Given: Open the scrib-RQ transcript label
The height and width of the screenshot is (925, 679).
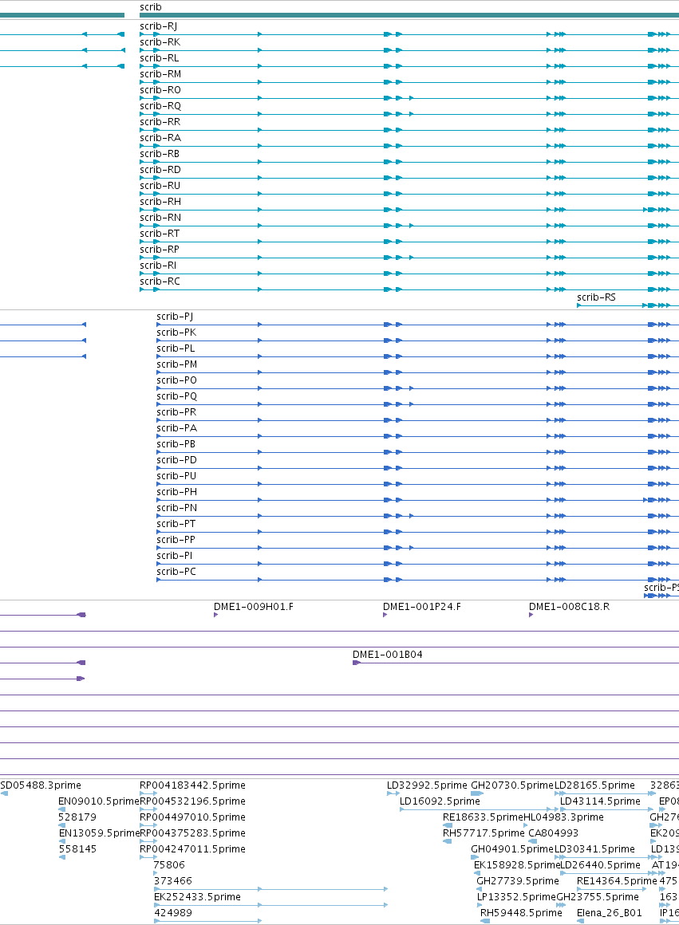Looking at the screenshot, I should coord(160,105).
